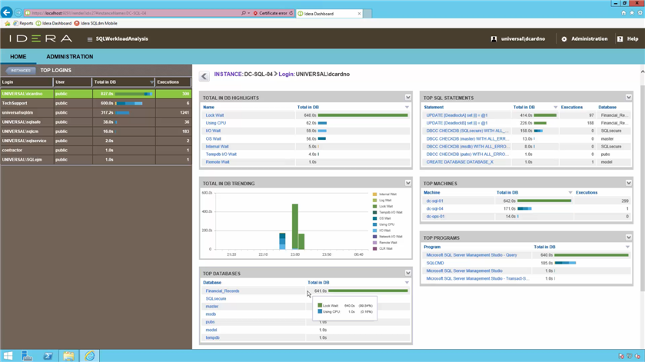Select the TechSupport login row
The width and height of the screenshot is (645, 362).
point(96,103)
